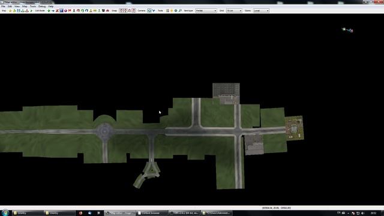Select the red X Delete Item tool
The width and height of the screenshot is (384, 216).
pyautogui.click(x=57, y=11)
